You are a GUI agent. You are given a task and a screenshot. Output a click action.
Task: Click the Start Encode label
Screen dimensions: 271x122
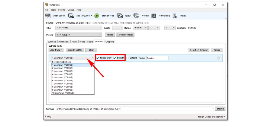click(108, 16)
